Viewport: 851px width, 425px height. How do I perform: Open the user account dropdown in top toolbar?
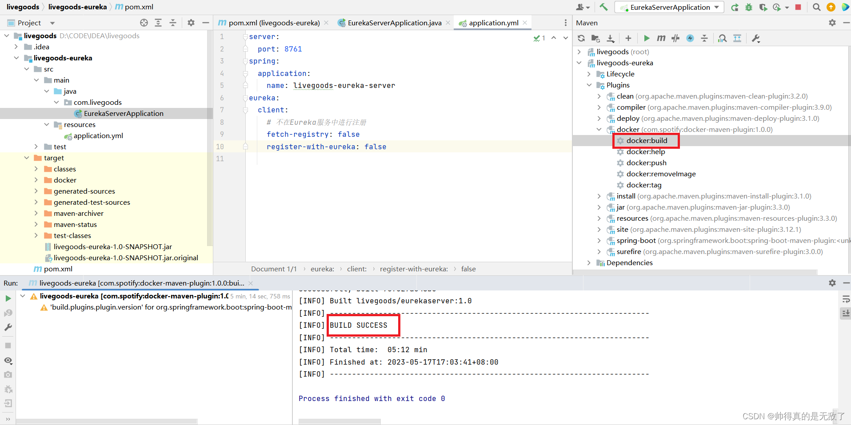tap(583, 7)
